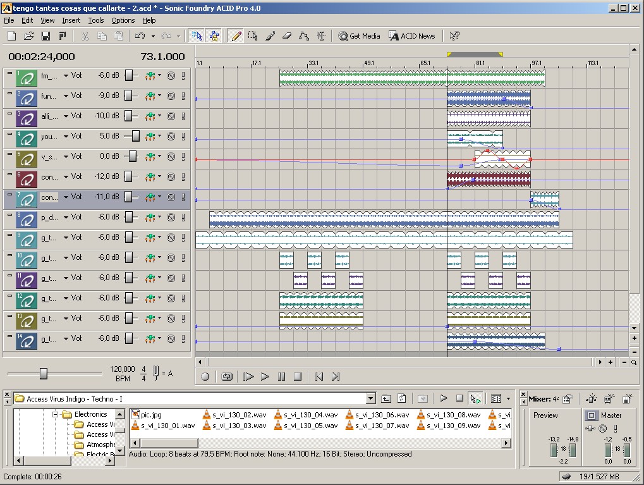
Task: Open the File menu
Action: coord(9,20)
